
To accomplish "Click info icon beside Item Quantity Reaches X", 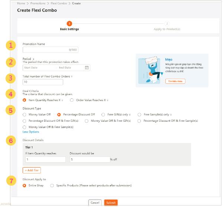I will click(x=62, y=100).
